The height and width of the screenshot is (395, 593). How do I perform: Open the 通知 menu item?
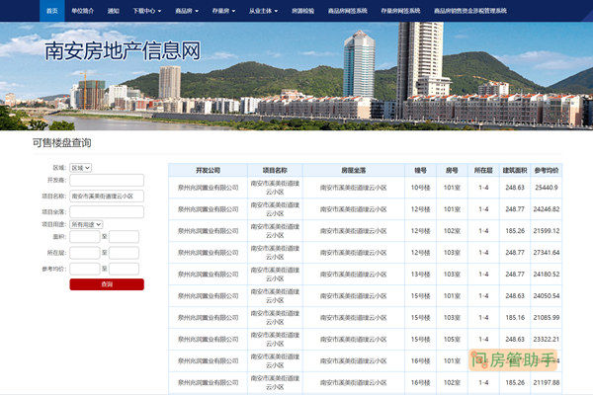pos(113,11)
